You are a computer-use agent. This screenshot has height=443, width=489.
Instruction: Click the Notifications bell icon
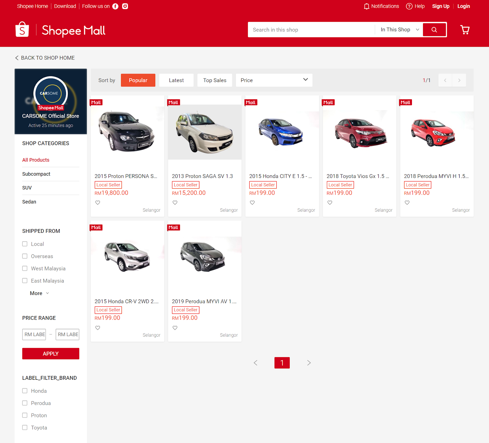(x=366, y=6)
